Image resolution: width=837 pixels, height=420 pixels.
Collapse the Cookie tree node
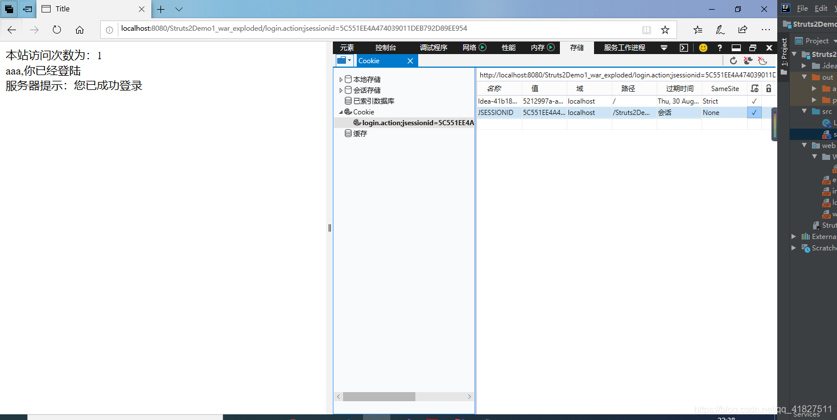(341, 112)
